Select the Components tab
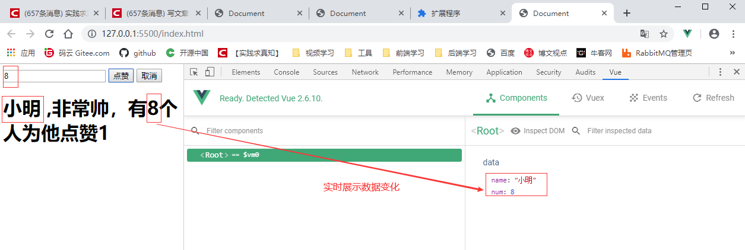745x250 pixels. coord(516,98)
